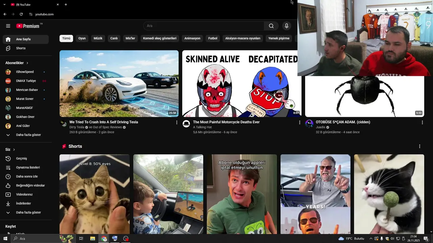Close the YouTube browser tab
This screenshot has width=433, height=243.
(x=58, y=4)
